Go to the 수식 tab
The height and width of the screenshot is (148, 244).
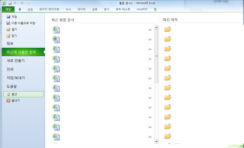pos(68,9)
